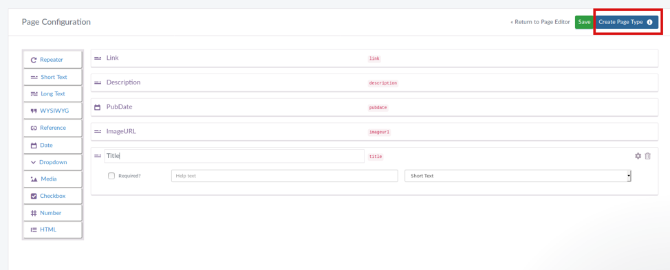Choose the Media image icon
The width and height of the screenshot is (670, 270).
pos(34,179)
